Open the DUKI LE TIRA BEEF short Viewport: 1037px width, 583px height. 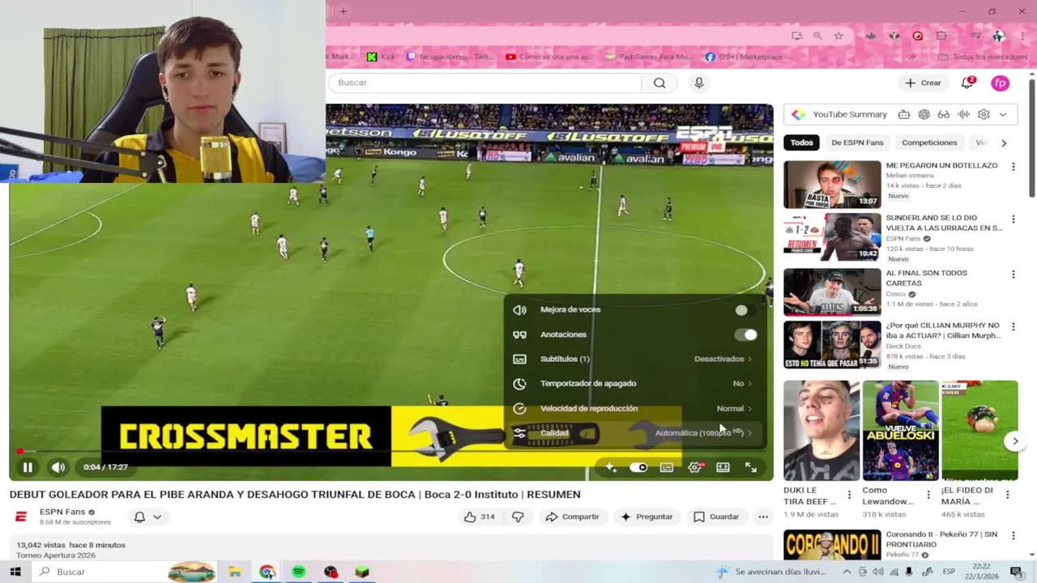[x=821, y=431]
